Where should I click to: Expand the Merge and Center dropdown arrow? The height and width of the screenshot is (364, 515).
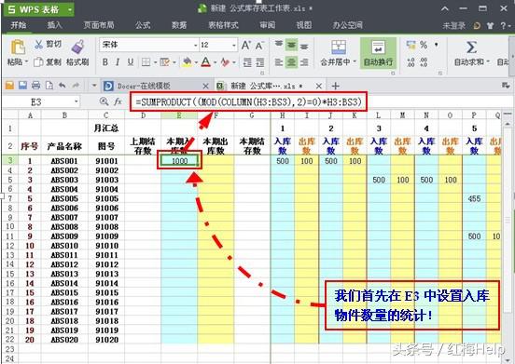point(355,62)
